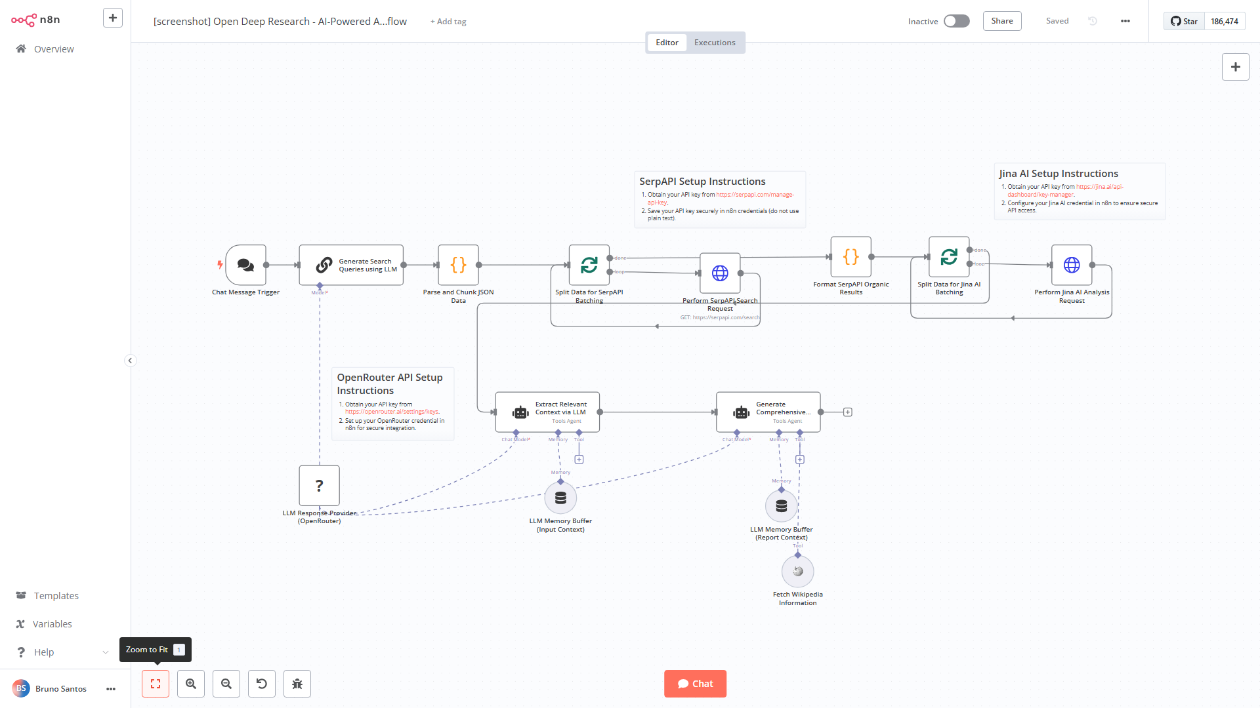Open the jina.ai api-dashboard key-manager link
The width and height of the screenshot is (1260, 708).
(x=1066, y=191)
